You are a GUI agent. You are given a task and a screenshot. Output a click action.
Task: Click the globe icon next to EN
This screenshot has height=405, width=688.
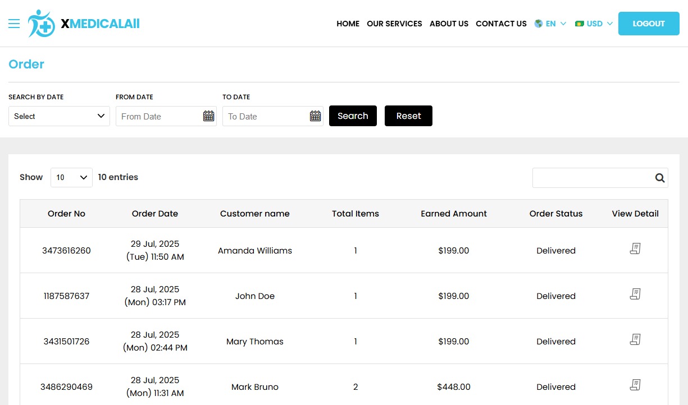pos(538,24)
